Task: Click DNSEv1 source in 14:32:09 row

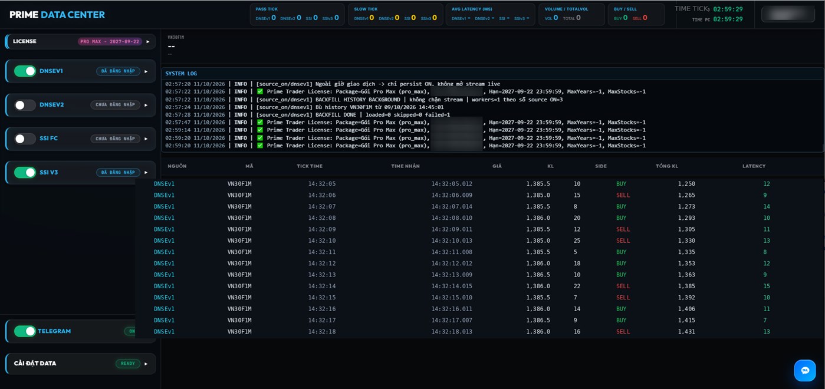Action: (x=164, y=229)
